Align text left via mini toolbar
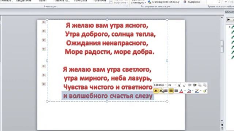This screenshot has width=234, height=131. (x=166, y=91)
